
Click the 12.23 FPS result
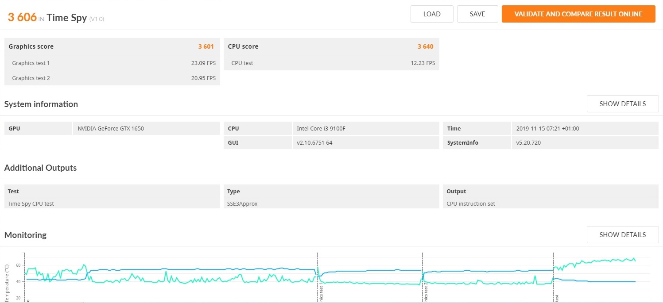423,63
